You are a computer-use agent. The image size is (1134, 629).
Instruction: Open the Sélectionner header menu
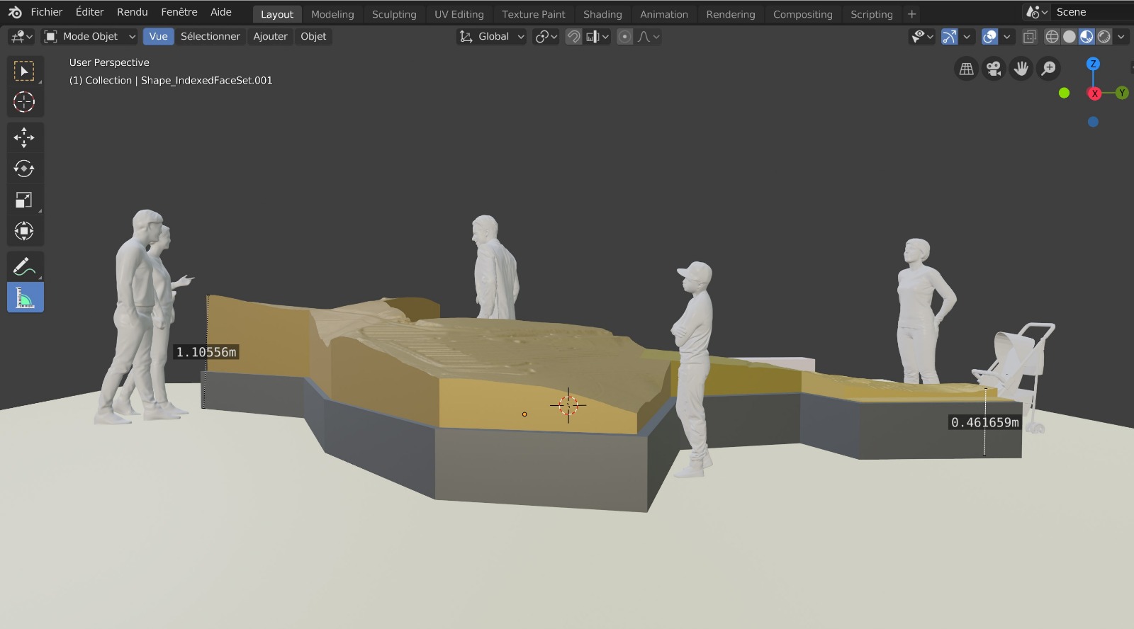click(x=210, y=37)
